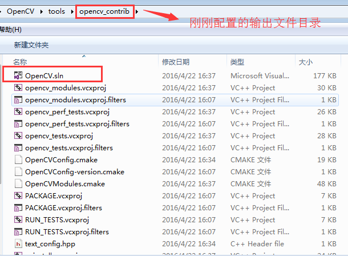Click the opencv_tests.vcxproj.filters file icon
The width and height of the screenshot is (348, 256).
[18, 147]
